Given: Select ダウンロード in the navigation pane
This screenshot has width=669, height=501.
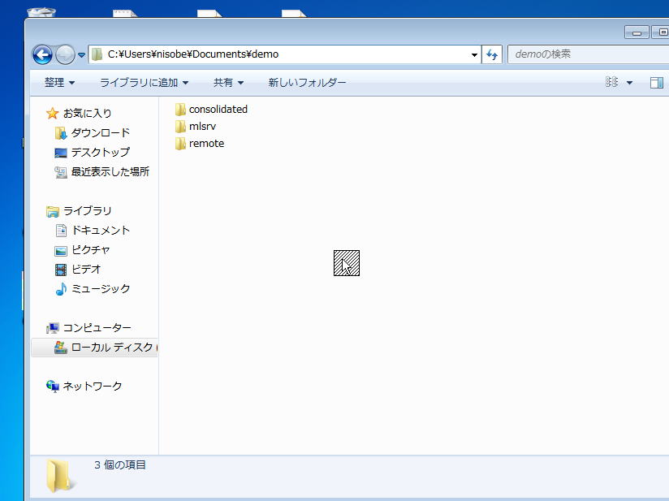Looking at the screenshot, I should (x=100, y=132).
